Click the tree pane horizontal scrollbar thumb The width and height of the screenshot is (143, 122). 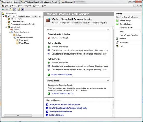coord(18,116)
